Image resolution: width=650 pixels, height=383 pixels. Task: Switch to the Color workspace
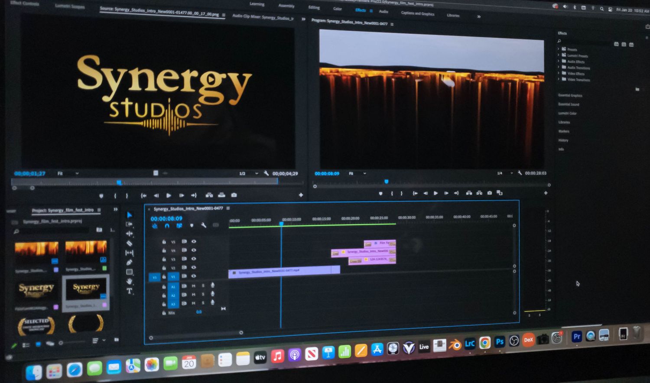[338, 9]
